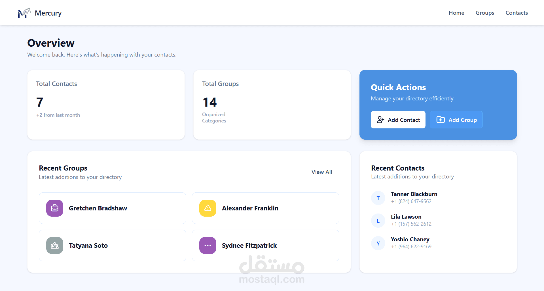Open the Gretchen Bradshaw group card
The image size is (544, 291).
(113, 208)
